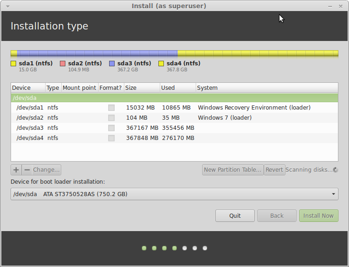Viewport: 349px width, 267px height.
Task: Open the boot loader device dropdown
Action: point(174,194)
